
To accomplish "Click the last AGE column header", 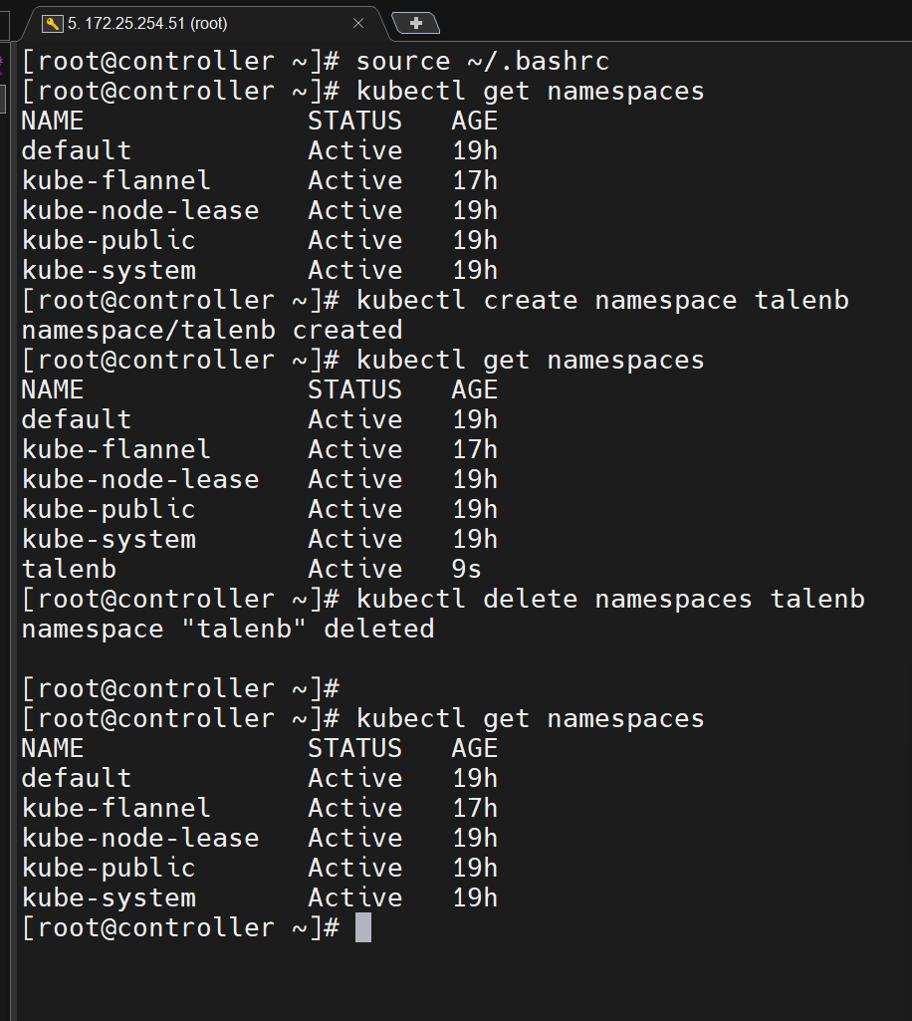I will click(x=475, y=748).
